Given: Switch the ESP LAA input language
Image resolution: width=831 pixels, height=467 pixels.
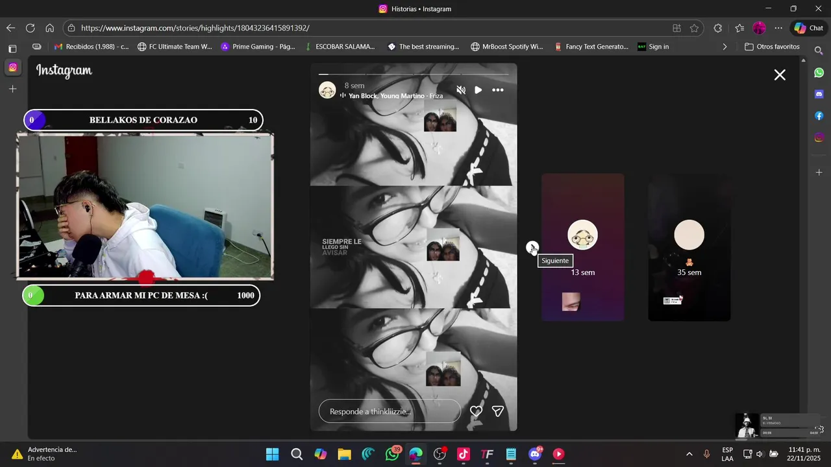Looking at the screenshot, I should (x=727, y=454).
